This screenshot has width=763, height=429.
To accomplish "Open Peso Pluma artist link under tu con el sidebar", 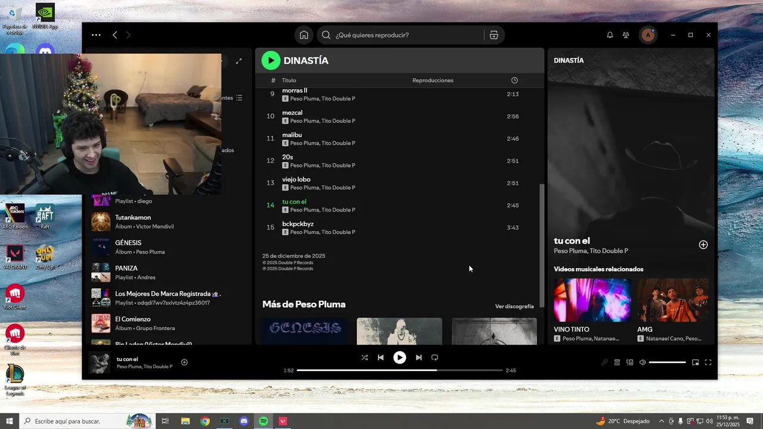I will pyautogui.click(x=570, y=251).
